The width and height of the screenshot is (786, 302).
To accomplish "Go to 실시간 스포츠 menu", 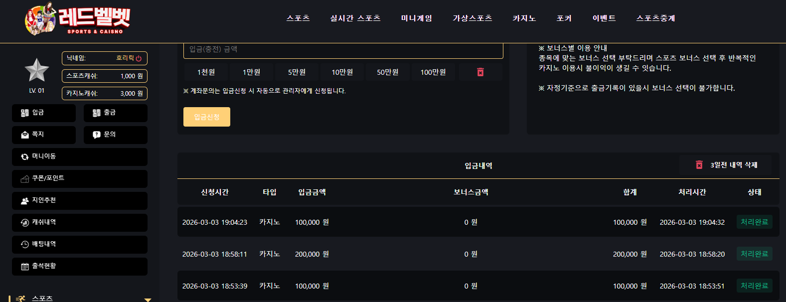I will click(x=355, y=18).
